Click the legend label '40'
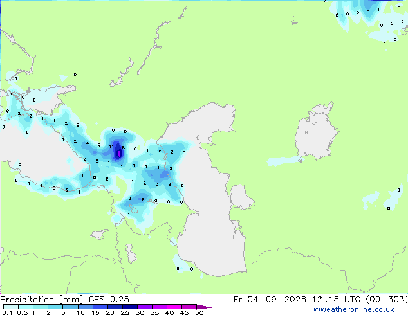This screenshot has height=315, width=408. [169, 312]
